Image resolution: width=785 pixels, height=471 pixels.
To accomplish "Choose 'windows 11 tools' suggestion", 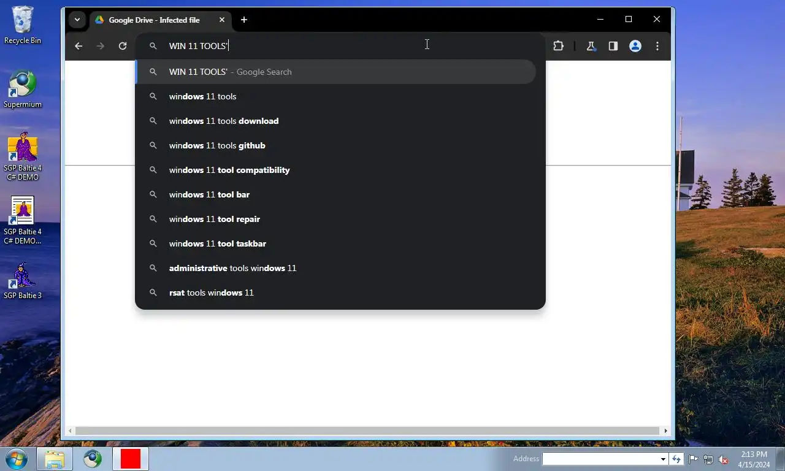I will (335, 96).
